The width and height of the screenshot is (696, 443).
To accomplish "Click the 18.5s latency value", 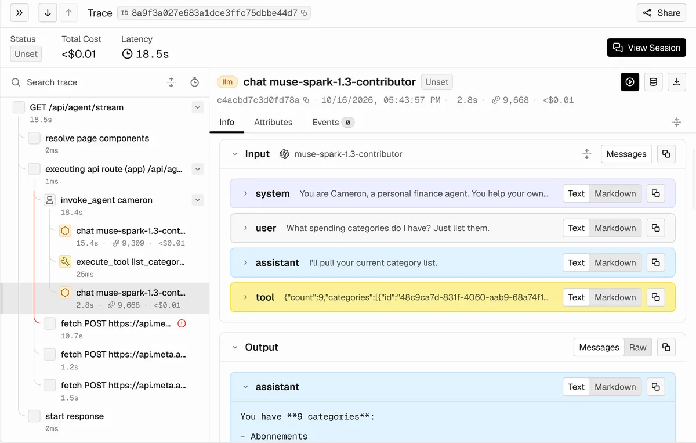I will (146, 54).
